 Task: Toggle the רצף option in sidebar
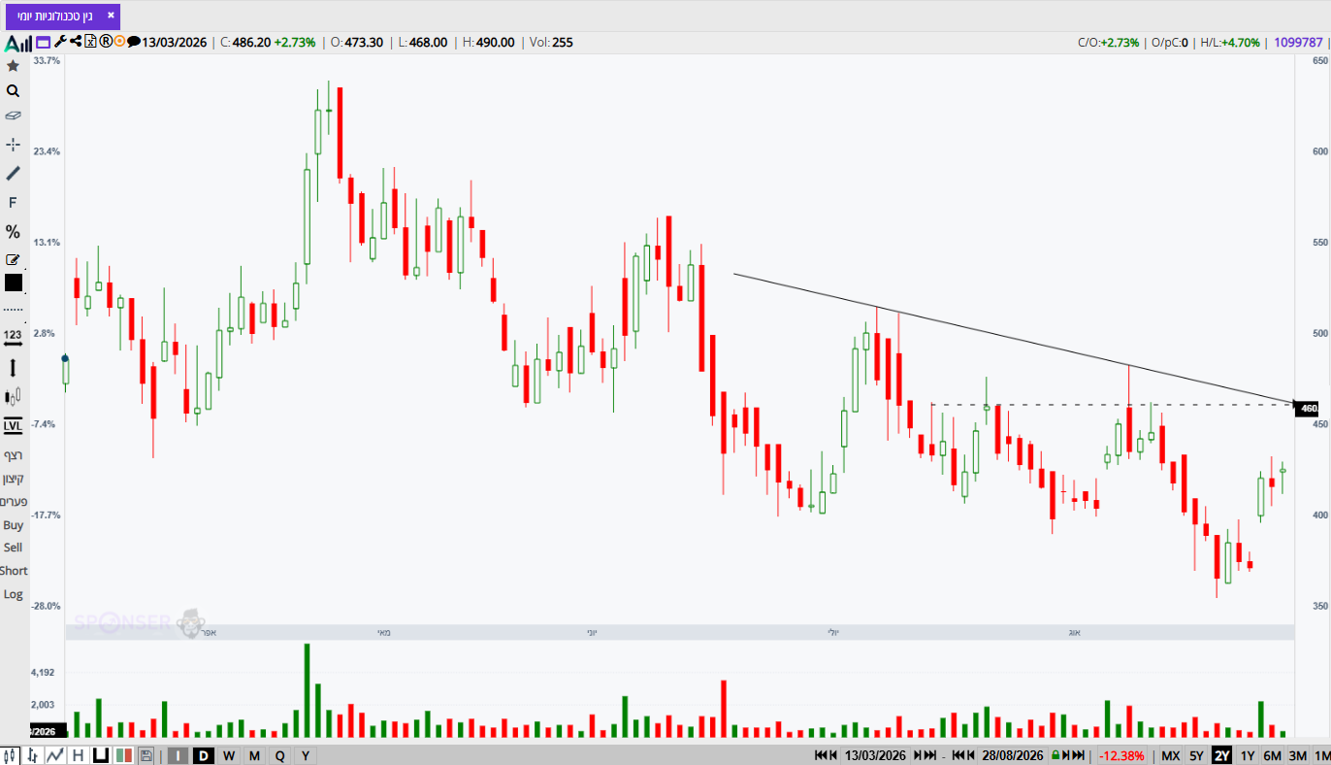coord(13,455)
